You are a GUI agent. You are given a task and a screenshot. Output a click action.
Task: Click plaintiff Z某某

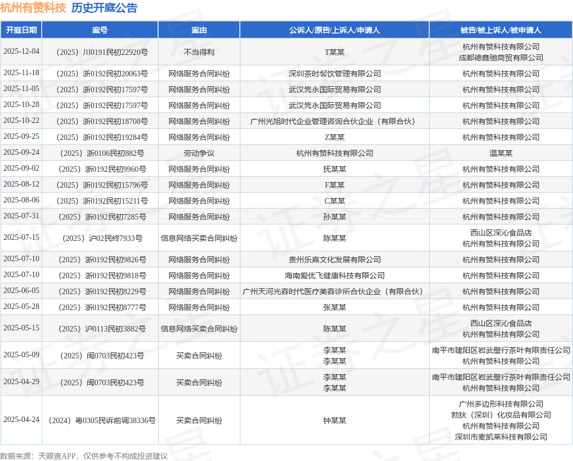click(x=334, y=137)
